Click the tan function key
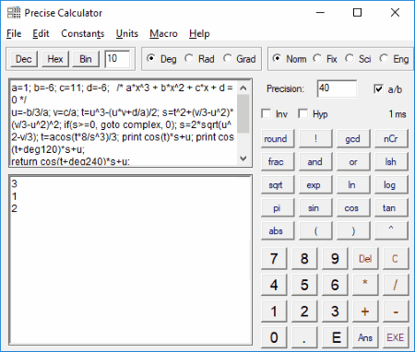The height and width of the screenshot is (352, 415). click(391, 208)
